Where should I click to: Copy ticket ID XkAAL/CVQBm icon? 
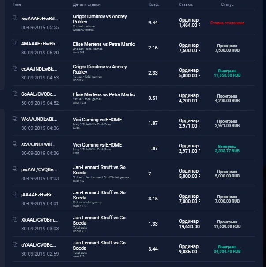tap(15, 219)
